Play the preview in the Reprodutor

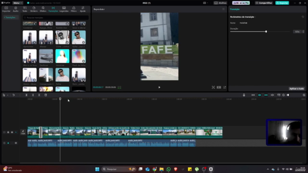tap(159, 87)
